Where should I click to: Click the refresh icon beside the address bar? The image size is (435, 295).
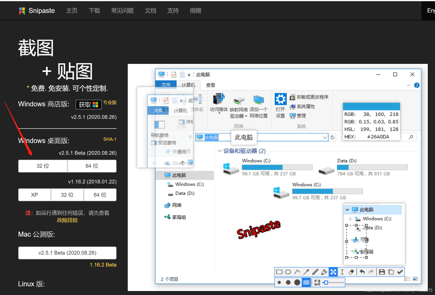coord(332,137)
